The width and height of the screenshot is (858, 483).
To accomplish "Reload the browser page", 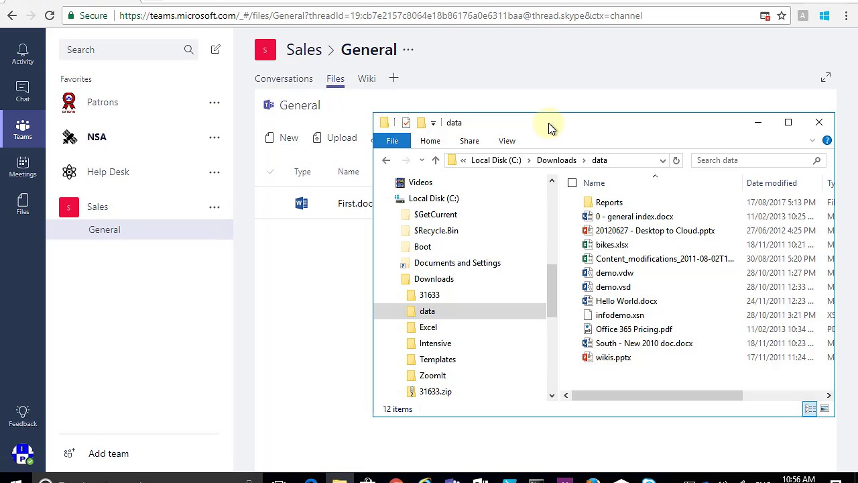I will point(50,15).
